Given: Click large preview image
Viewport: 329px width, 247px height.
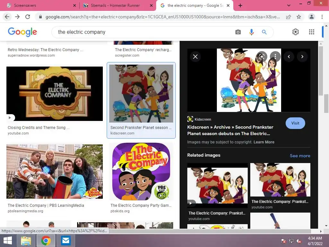Looking at the screenshot, I should 249,80.
